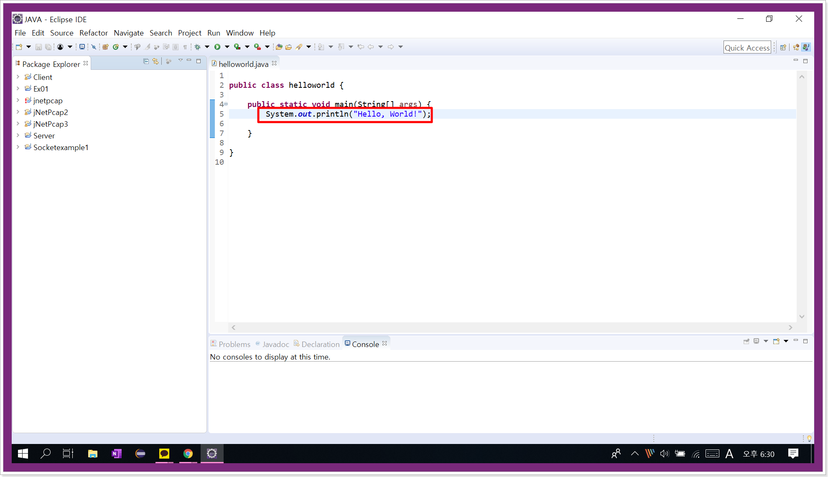Open the Debug button dropdown arrow
The image size is (828, 477).
click(207, 47)
